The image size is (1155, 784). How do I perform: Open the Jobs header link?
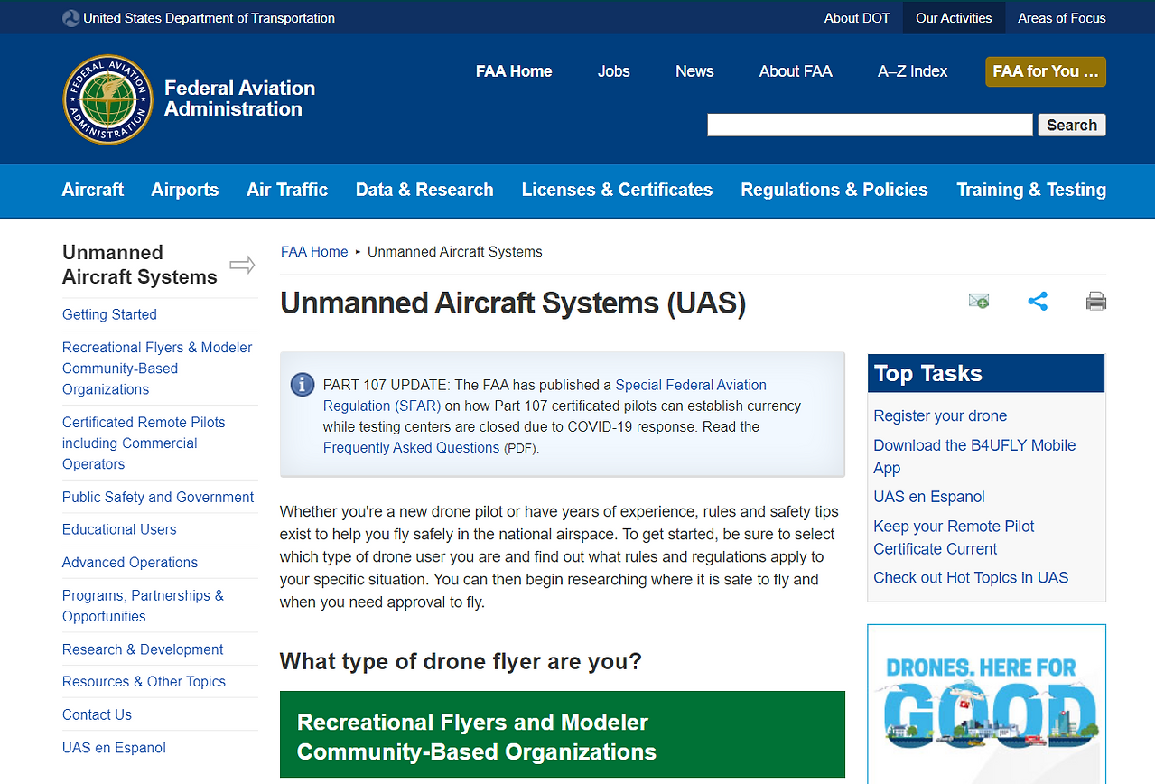pyautogui.click(x=614, y=71)
